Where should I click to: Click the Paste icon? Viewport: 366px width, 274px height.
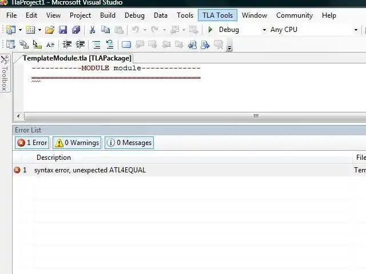119,30
